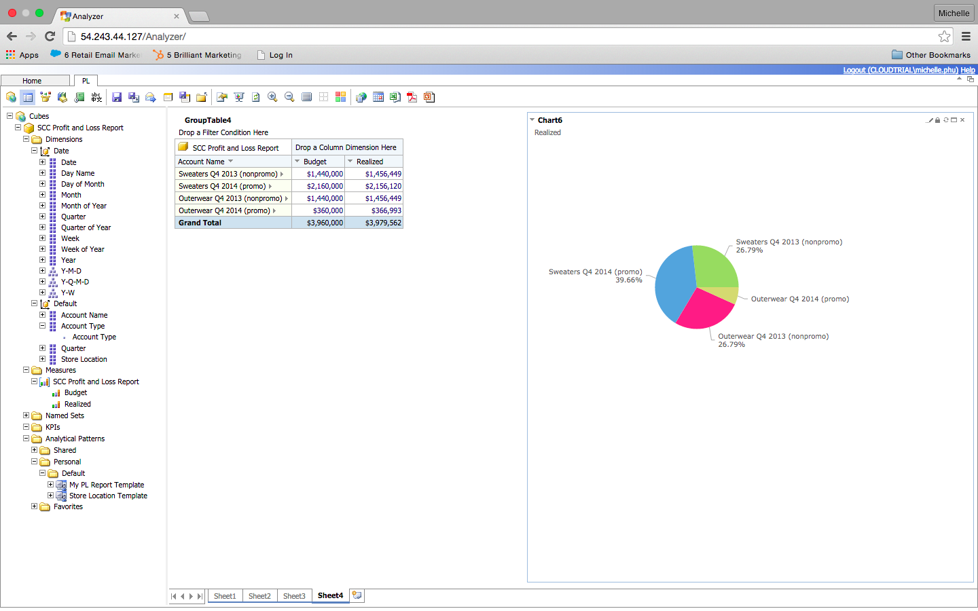Click the abc translation icon in toolbar

[x=96, y=97]
